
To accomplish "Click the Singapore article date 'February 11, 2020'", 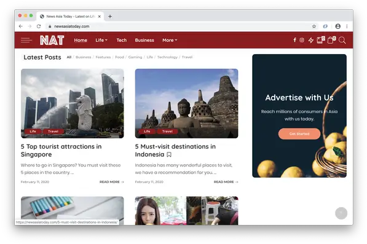I will [35, 182].
